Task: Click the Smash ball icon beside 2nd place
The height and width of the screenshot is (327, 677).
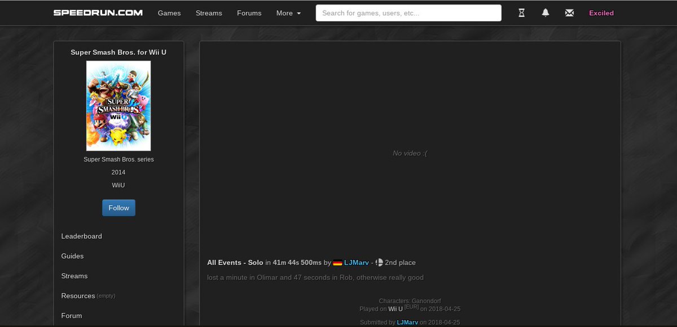Action: pos(379,263)
